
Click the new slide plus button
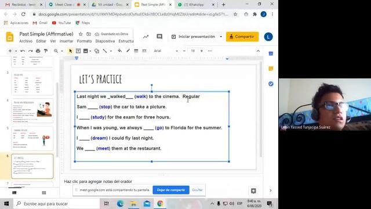[10, 51]
